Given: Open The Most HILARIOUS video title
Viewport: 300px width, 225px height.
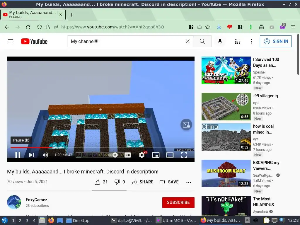Looking at the screenshot, I should pos(265,202).
